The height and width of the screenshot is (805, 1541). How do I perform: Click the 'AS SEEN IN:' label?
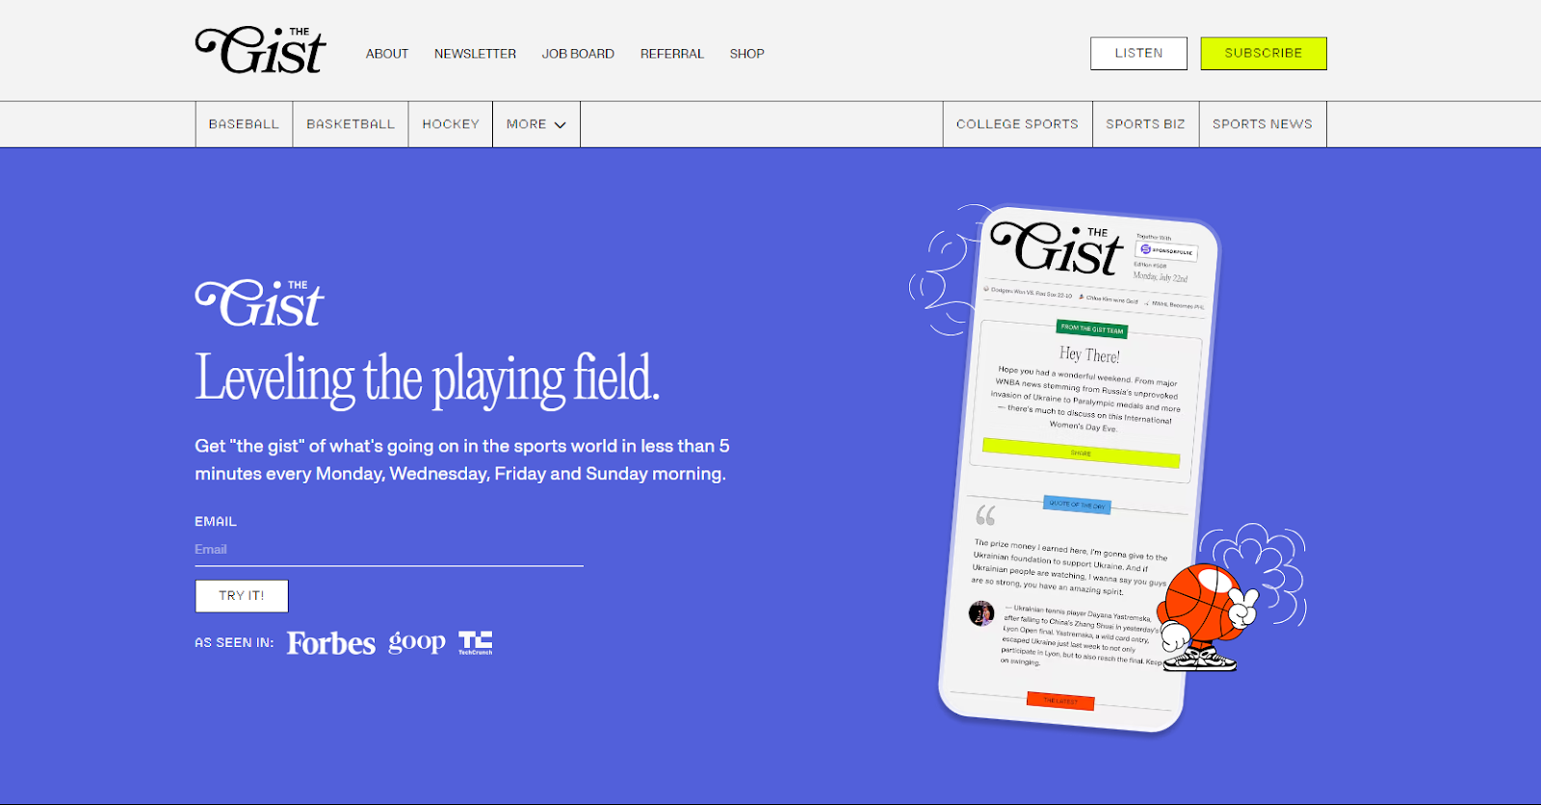234,642
